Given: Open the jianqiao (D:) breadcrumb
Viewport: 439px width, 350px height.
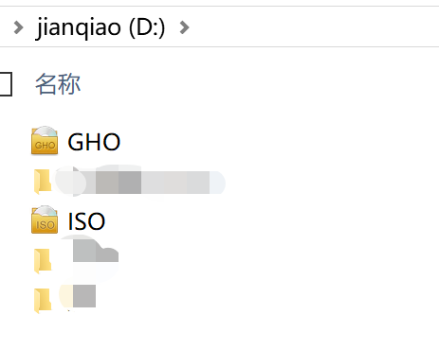Looking at the screenshot, I should pos(101,27).
